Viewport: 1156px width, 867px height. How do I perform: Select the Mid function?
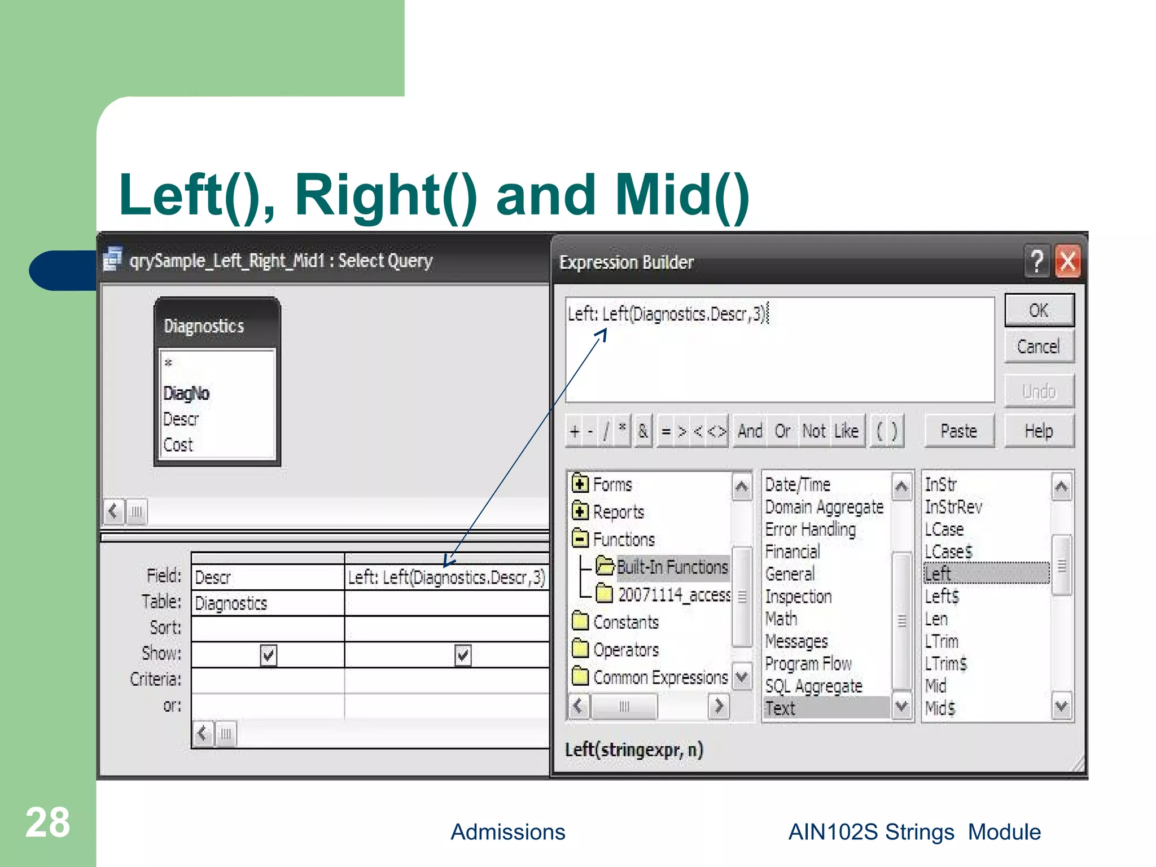tap(935, 686)
